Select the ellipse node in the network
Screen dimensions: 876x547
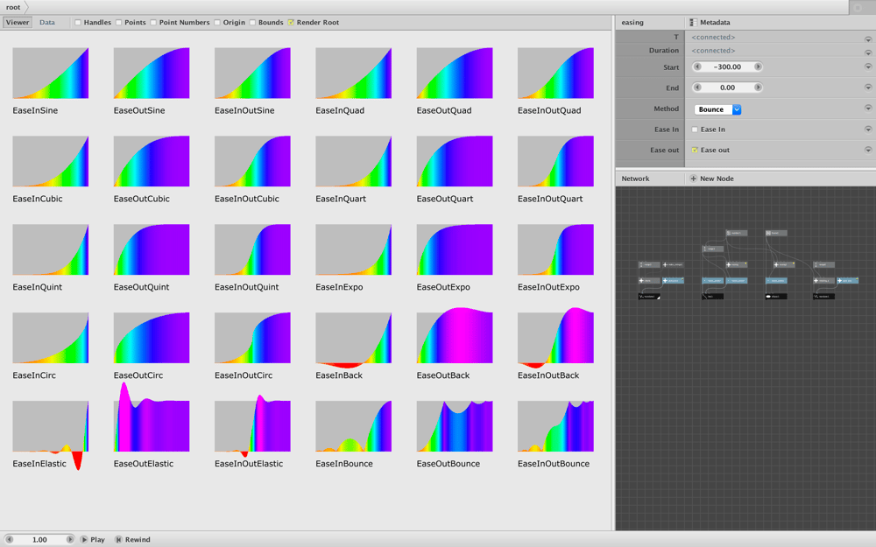776,297
